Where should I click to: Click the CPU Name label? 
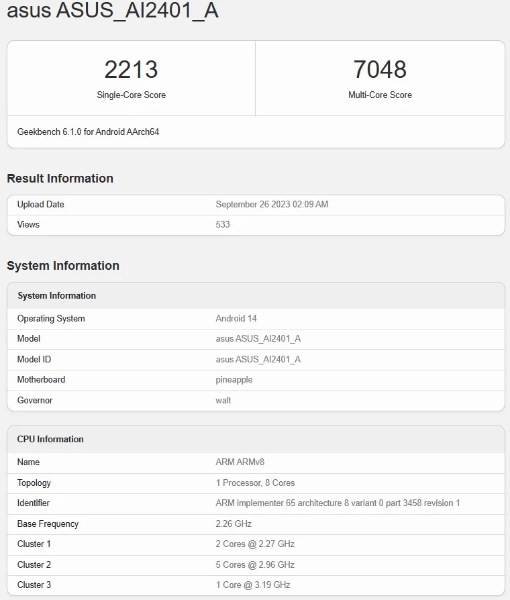point(28,462)
